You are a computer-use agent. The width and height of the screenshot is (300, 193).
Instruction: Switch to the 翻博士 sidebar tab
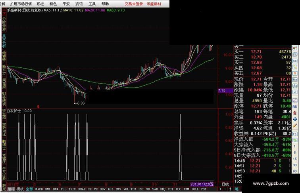(4, 145)
